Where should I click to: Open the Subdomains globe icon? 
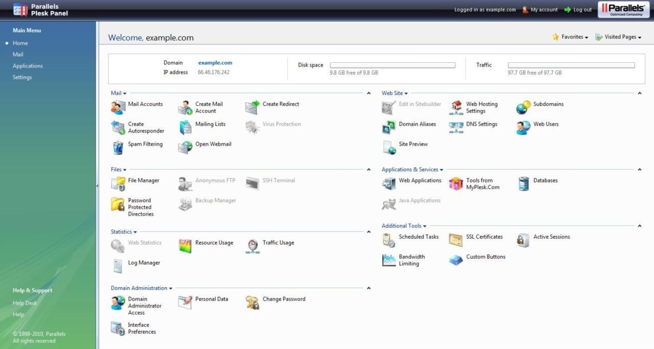pyautogui.click(x=523, y=107)
